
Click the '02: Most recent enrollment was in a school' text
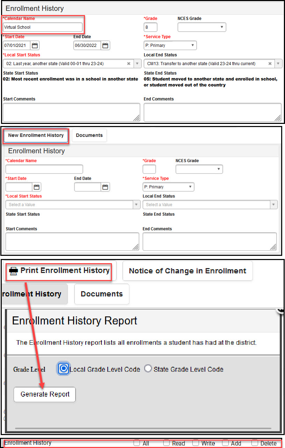tap(71, 79)
